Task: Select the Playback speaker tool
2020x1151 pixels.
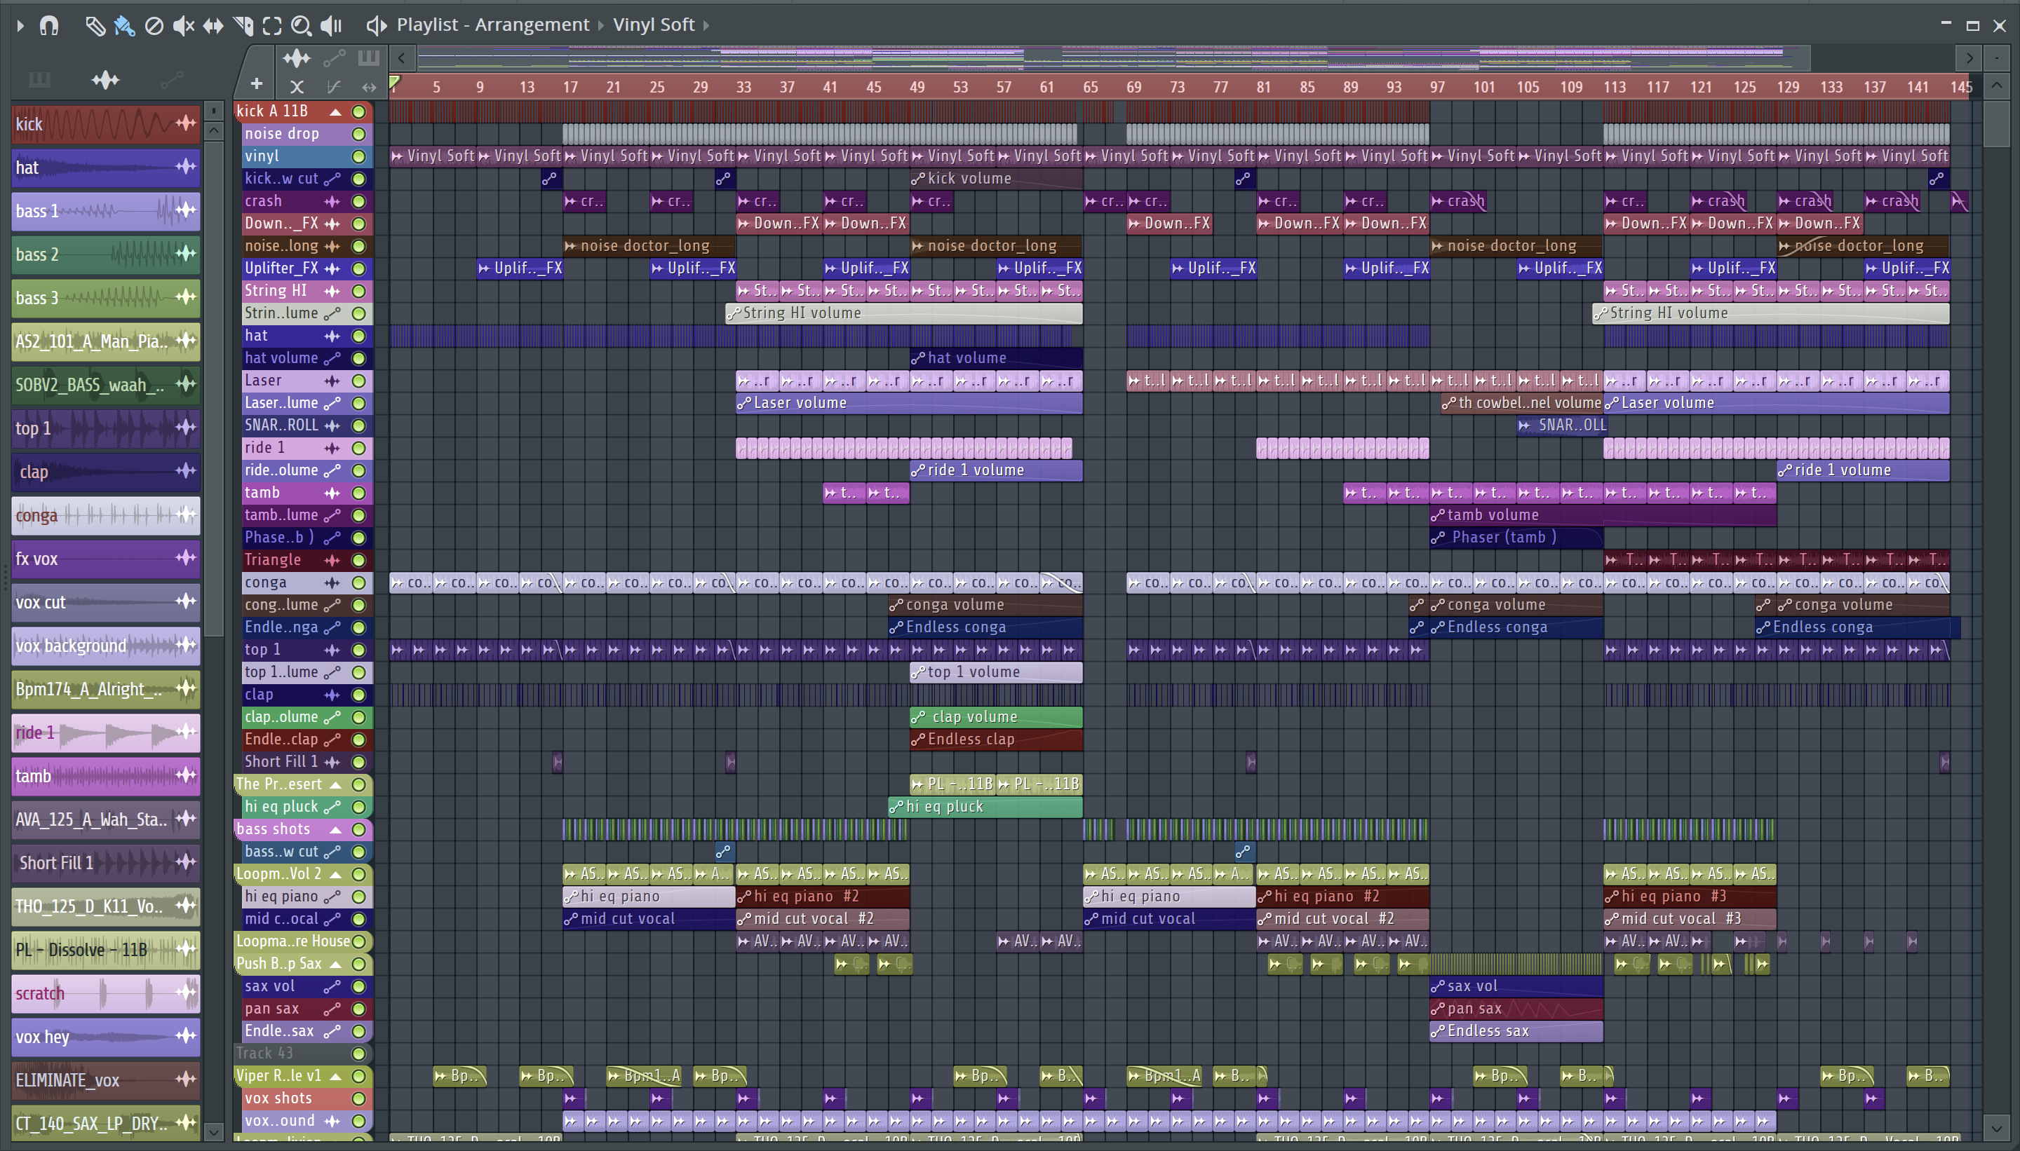Action: point(330,26)
